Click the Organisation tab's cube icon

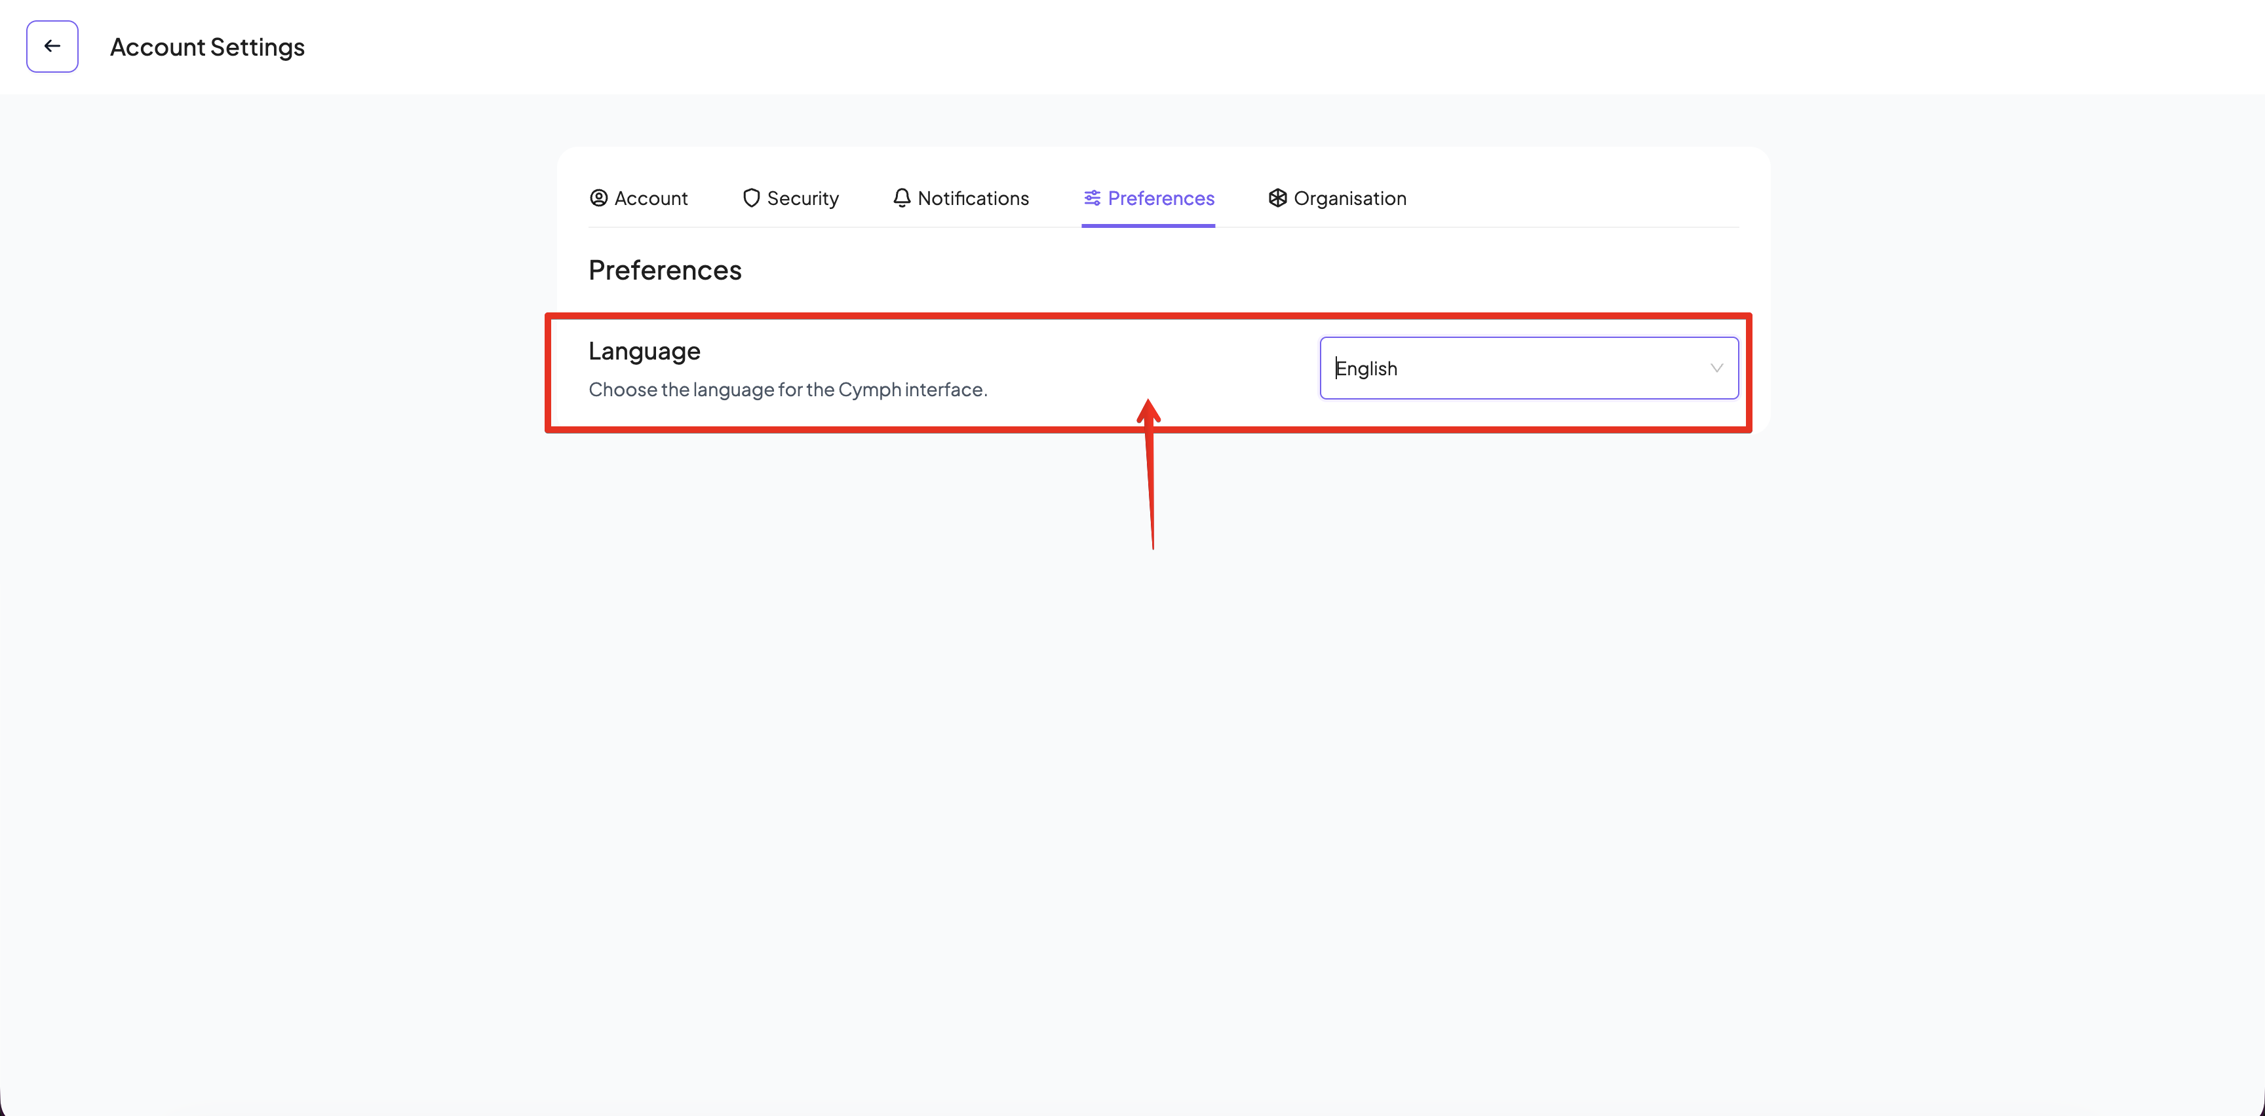coord(1277,198)
